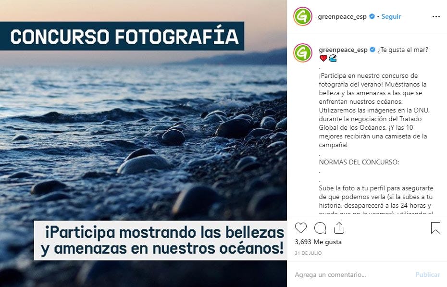View the 3,693 Me gusta likes list
Viewport: 447px width, 287px height.
318,242
